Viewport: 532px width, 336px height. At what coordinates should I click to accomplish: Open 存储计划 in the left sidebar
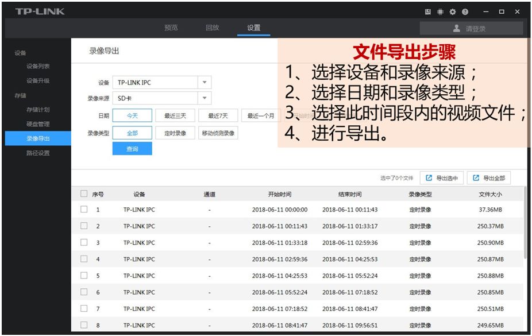(x=38, y=110)
